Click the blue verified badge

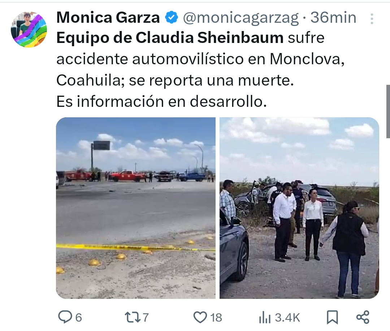pyautogui.click(x=172, y=18)
